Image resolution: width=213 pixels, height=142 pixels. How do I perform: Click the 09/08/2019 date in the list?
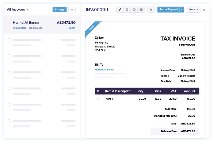[36, 28]
